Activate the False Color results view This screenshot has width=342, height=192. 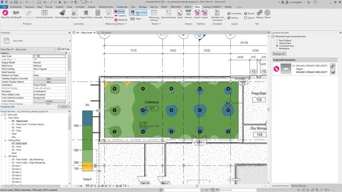[138, 12]
